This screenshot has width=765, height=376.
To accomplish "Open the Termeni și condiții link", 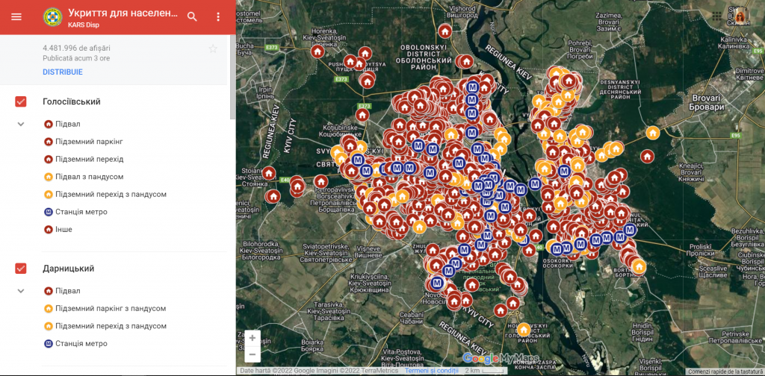I will pos(431,371).
